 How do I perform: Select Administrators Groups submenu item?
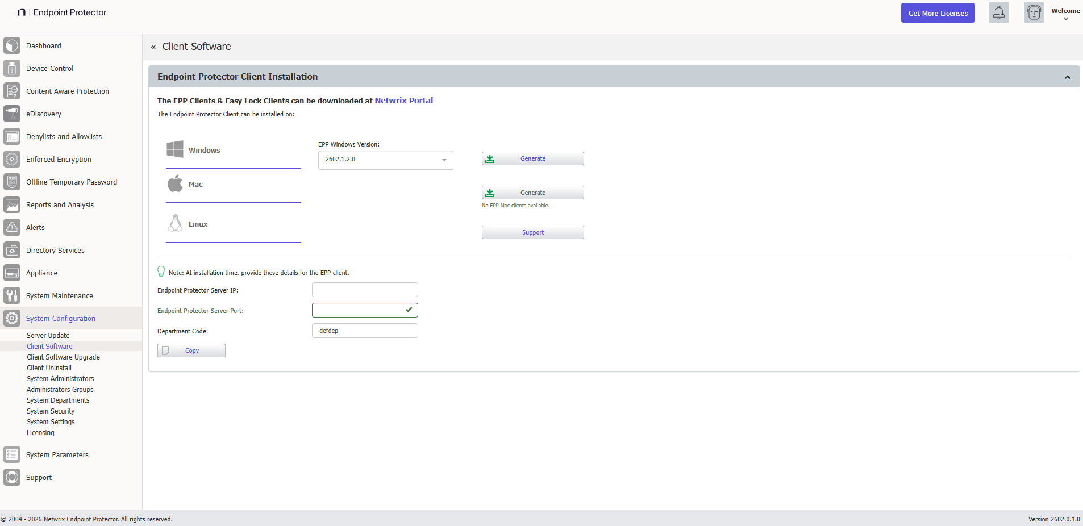(x=60, y=390)
